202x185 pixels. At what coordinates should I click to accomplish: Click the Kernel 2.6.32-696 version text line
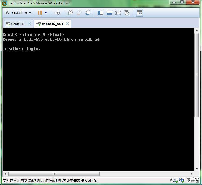[x=51, y=39]
